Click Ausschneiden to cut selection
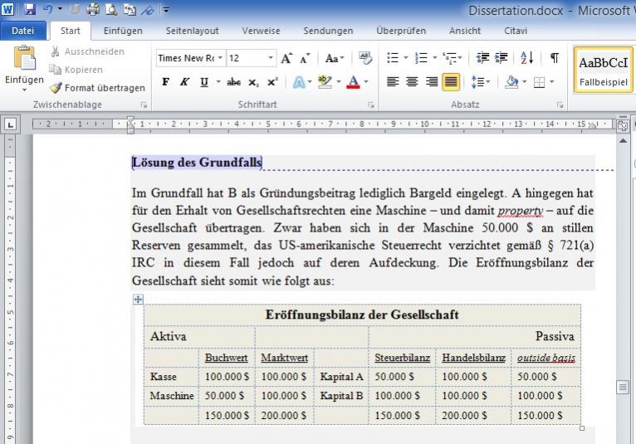This screenshot has height=444, width=636. (87, 51)
